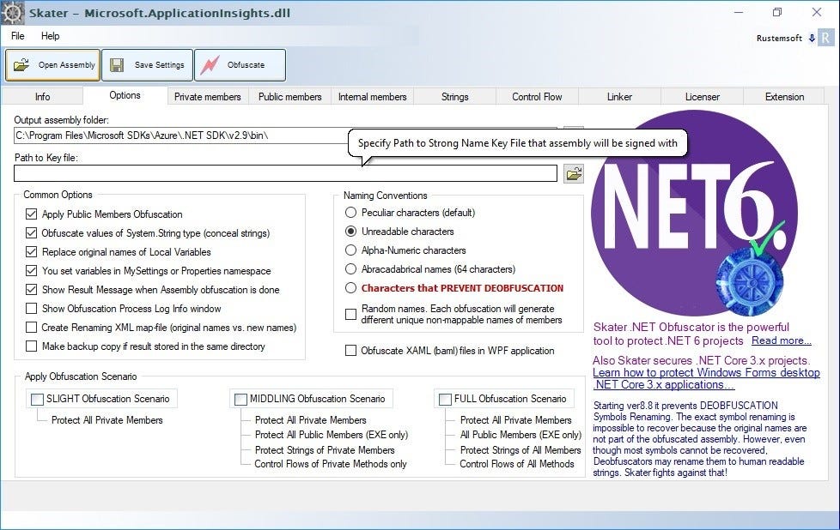Screen dimensions: 840x530
Task: Switch to the Info tab
Action: (42, 97)
